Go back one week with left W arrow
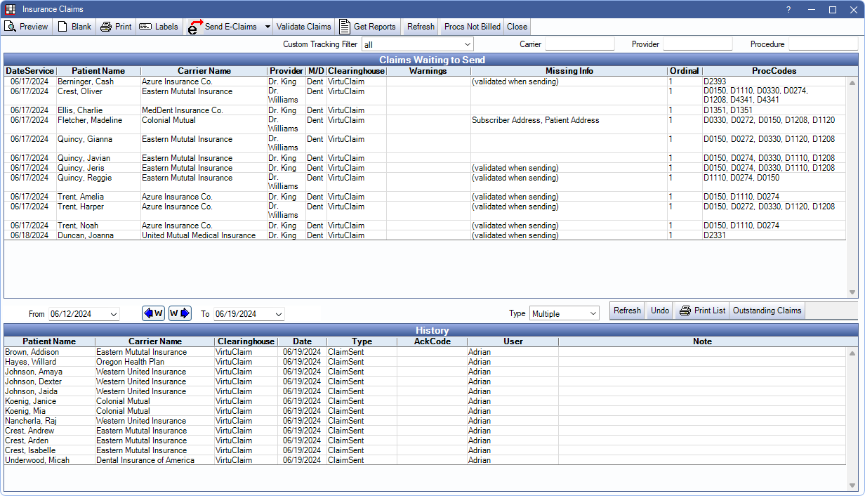This screenshot has height=496, width=865. point(153,313)
